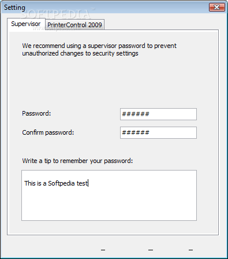The image size is (228, 259).
Task: Click blank area below the tip text line
Action: (x=109, y=204)
